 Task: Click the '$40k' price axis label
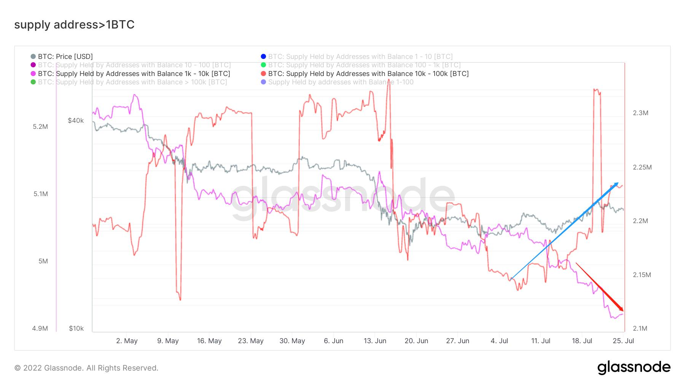tap(76, 120)
